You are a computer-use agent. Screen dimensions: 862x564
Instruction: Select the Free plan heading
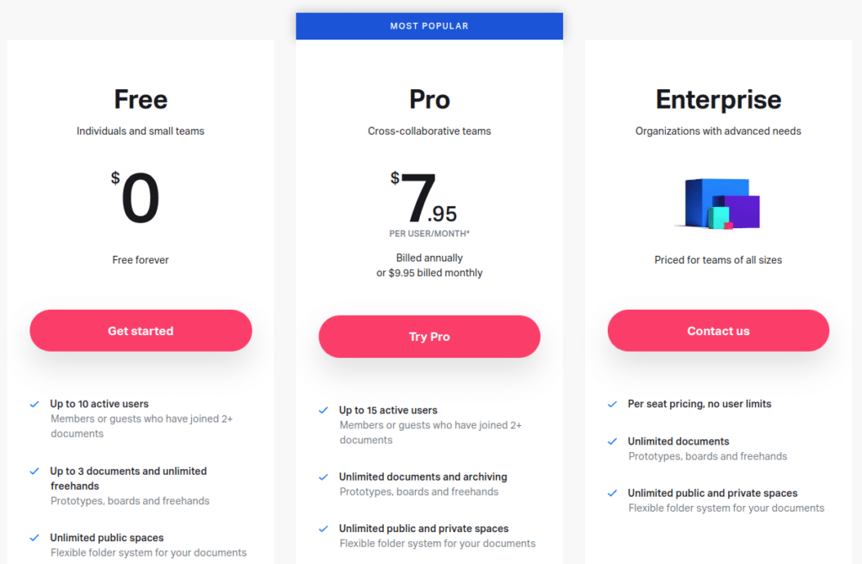click(141, 99)
